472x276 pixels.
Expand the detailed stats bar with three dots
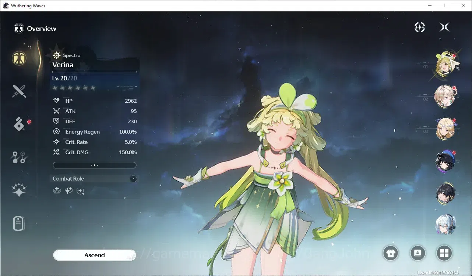tap(95, 165)
